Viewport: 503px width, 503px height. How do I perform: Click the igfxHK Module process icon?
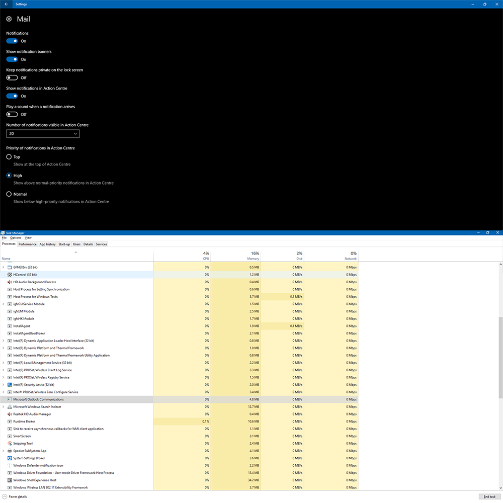[10, 319]
